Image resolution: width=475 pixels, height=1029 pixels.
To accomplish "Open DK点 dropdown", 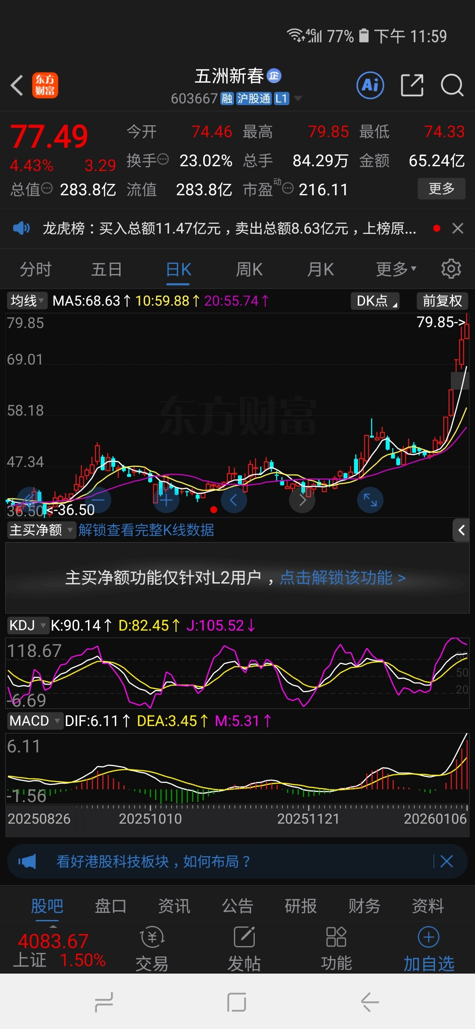I will pyautogui.click(x=375, y=301).
